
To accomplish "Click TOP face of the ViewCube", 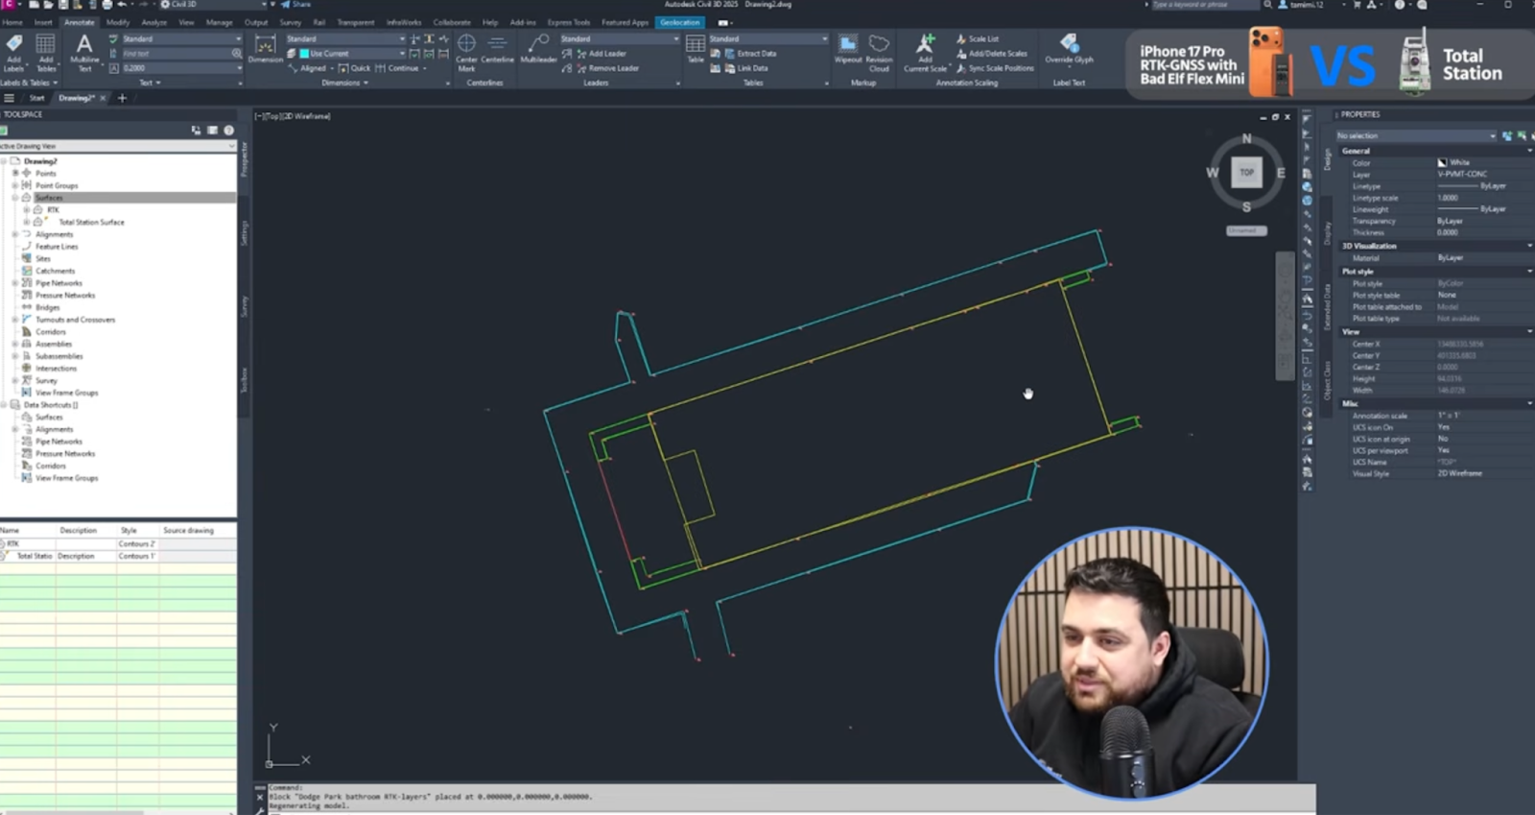I will (x=1246, y=172).
